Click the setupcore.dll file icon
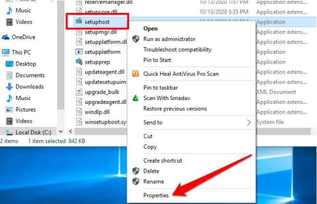Image resolution: width=317 pixels, height=204 pixels. pyautogui.click(x=79, y=12)
